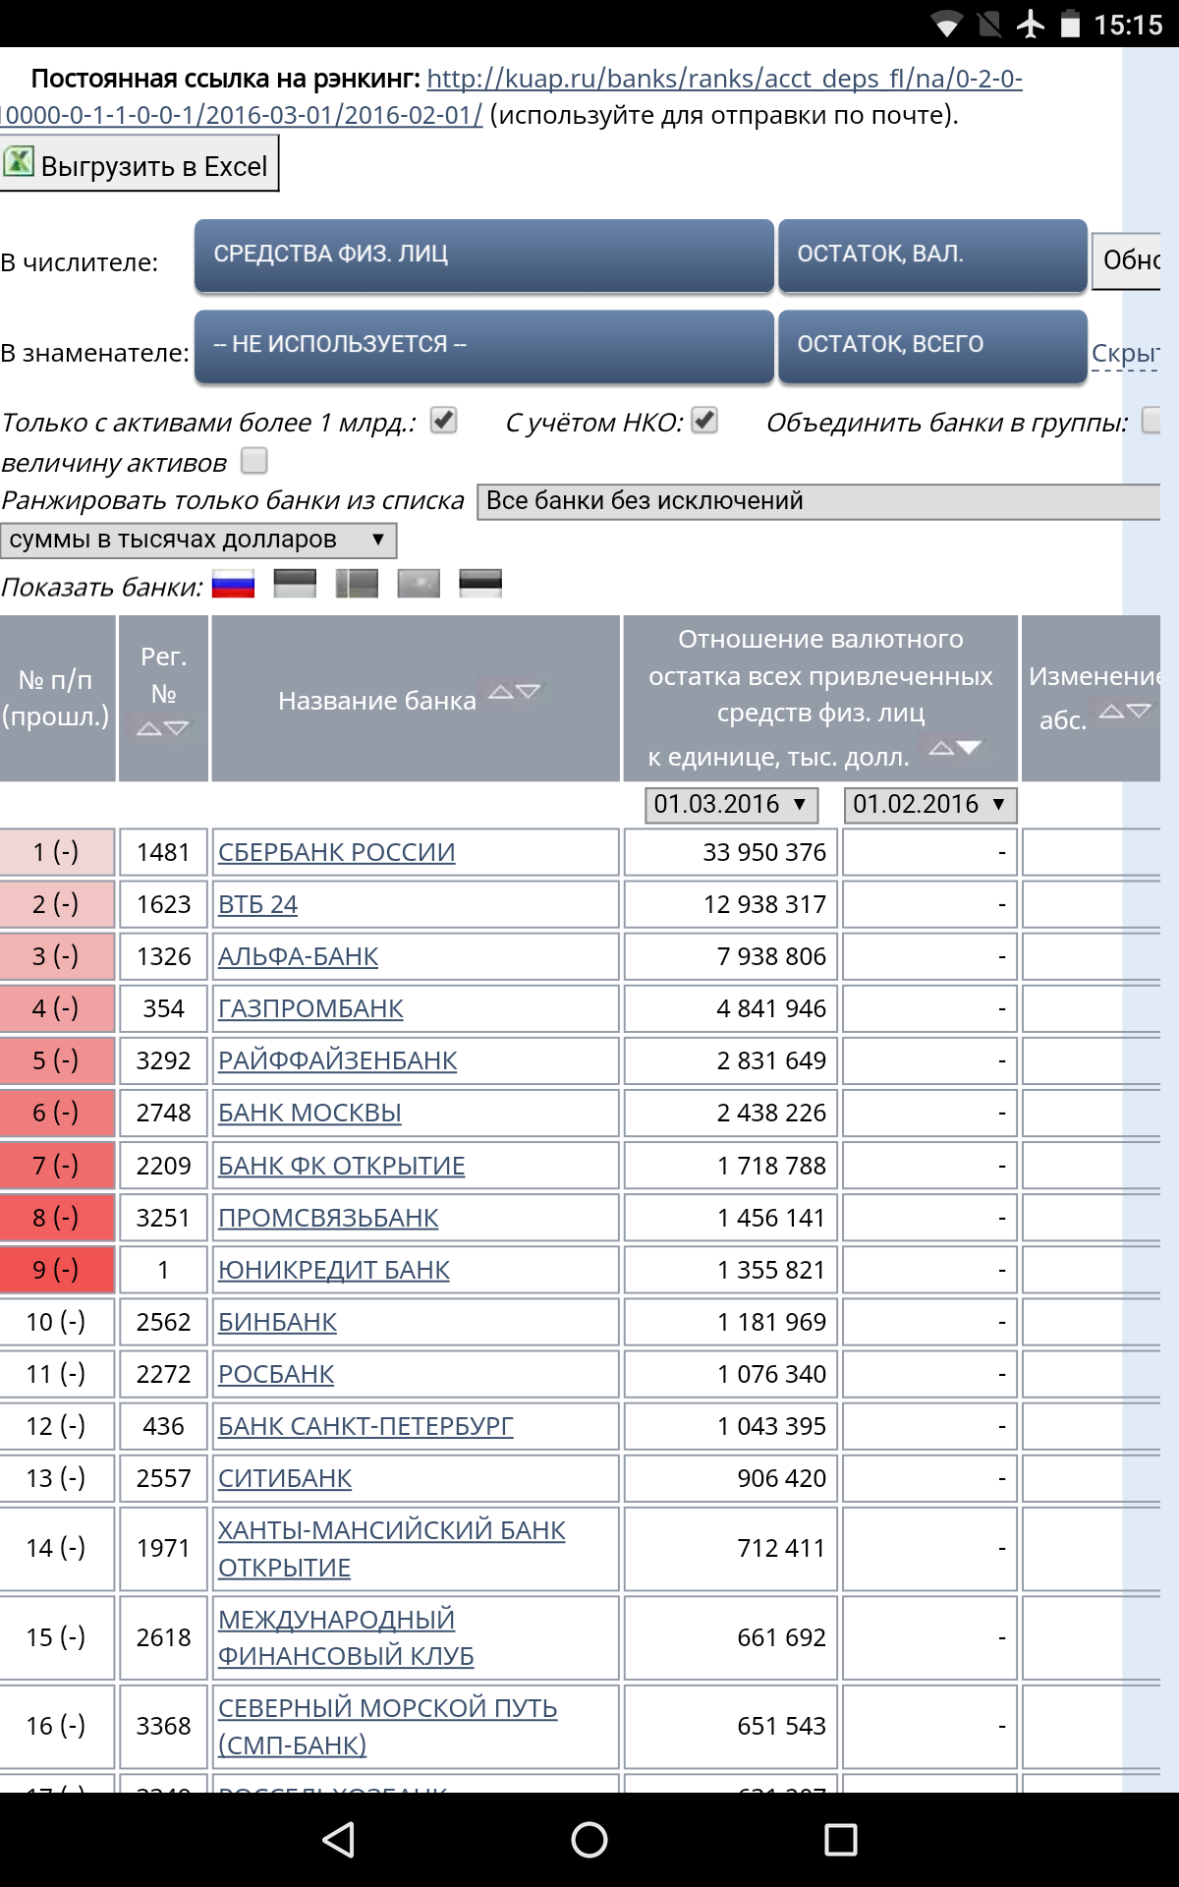
Task: Open the БАНК САНКТ-ПЕТЕРБУРГ link
Action: click(365, 1426)
